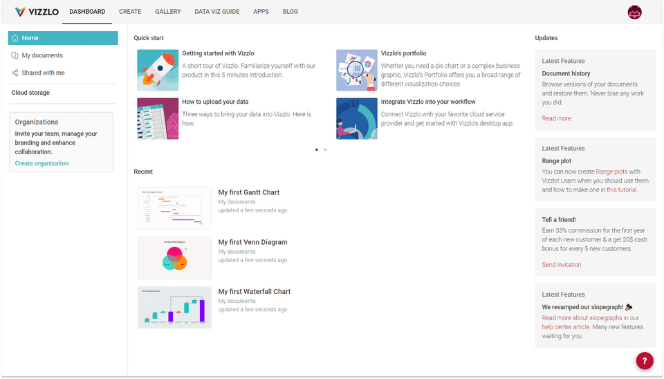This screenshot has width=664, height=379.
Task: Select the first carousel page dot
Action: (317, 149)
